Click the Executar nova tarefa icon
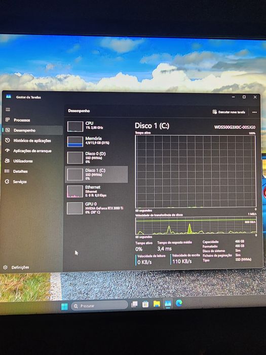 (215, 112)
